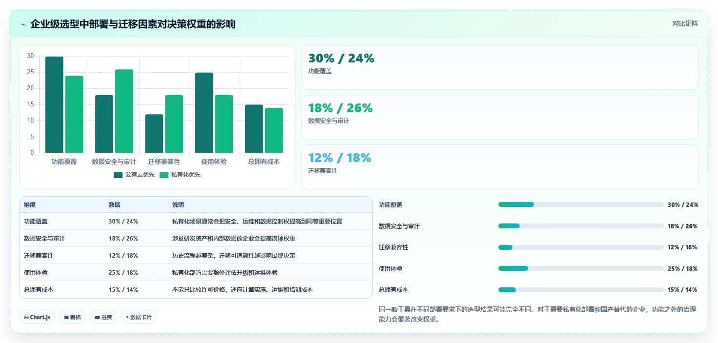Click the icon inside the 进度 chip

pyautogui.click(x=97, y=318)
